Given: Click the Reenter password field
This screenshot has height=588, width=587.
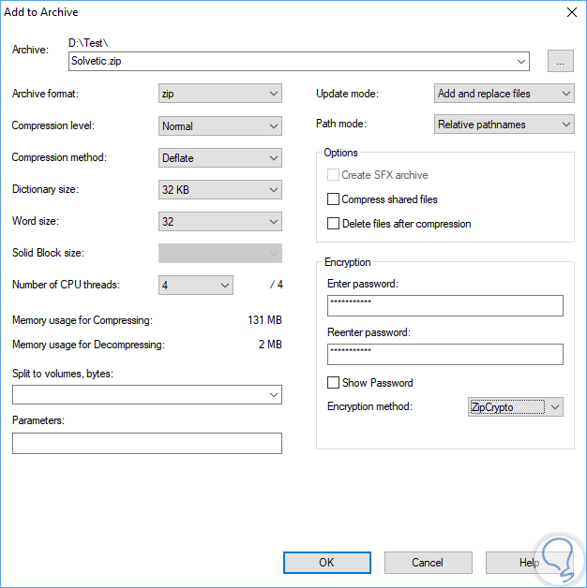Looking at the screenshot, I should click(x=445, y=354).
